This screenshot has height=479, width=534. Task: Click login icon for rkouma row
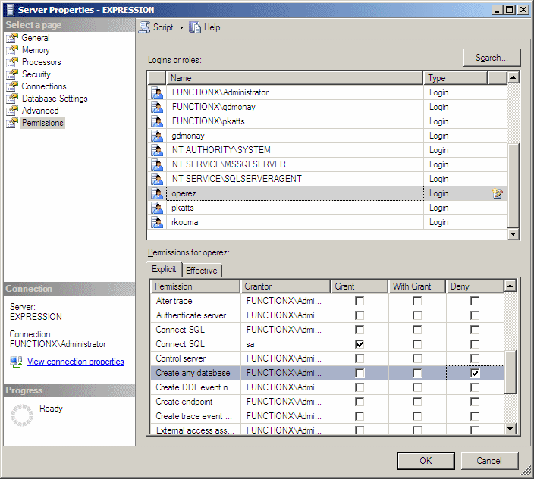157,222
